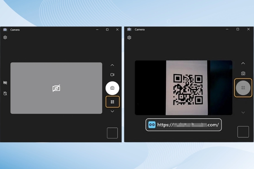Open Camera settings in right window

point(129,37)
